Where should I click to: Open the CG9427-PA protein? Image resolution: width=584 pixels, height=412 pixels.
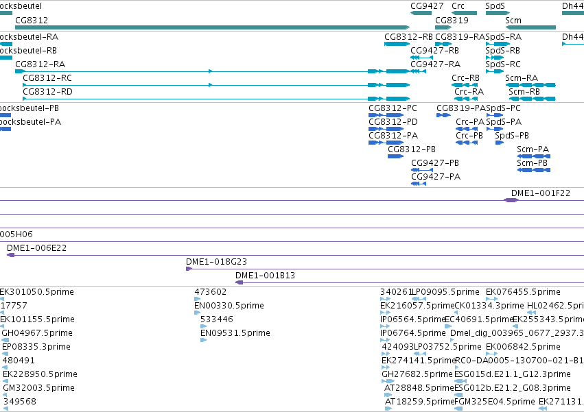click(x=436, y=177)
